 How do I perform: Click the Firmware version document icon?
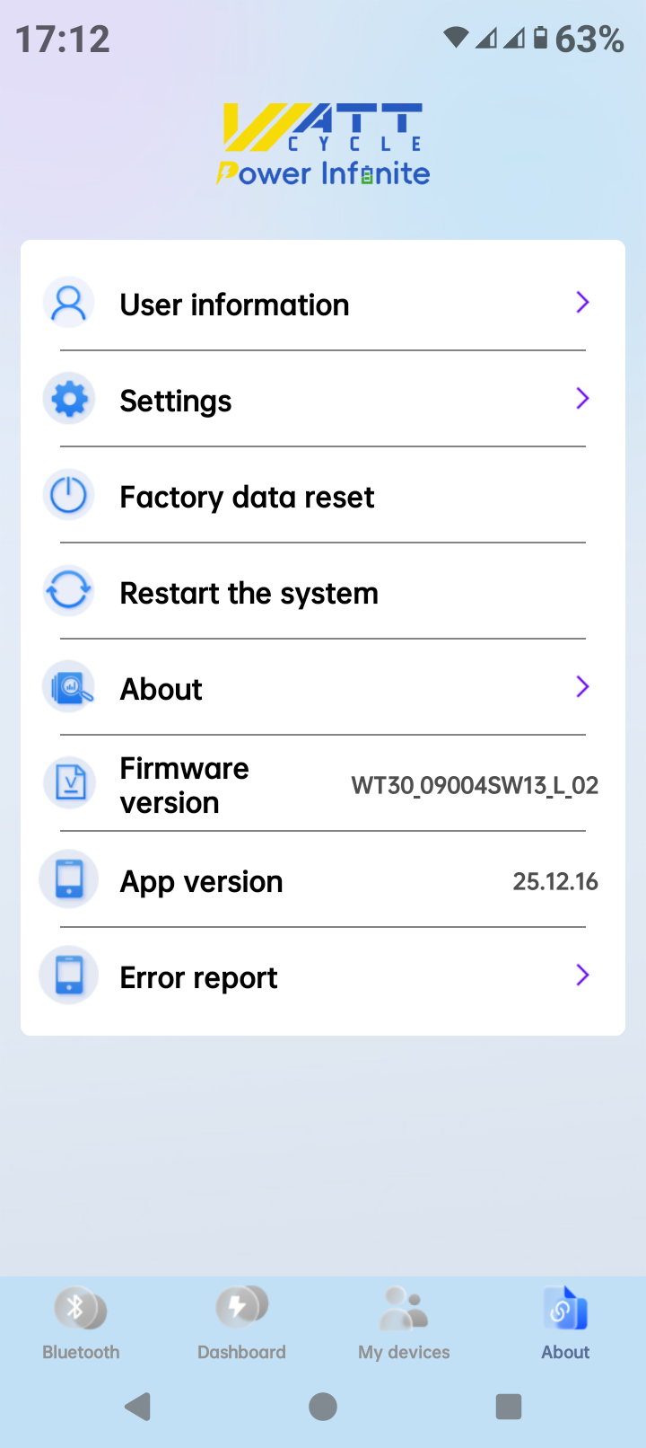coord(69,784)
